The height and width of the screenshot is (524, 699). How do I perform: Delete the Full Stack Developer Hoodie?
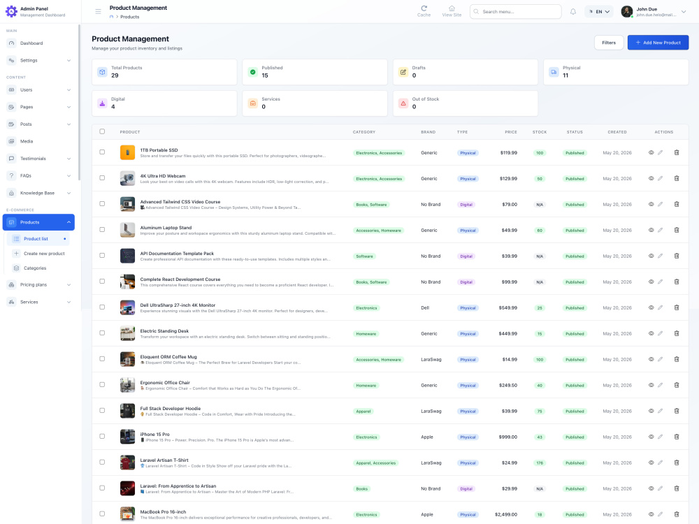click(x=676, y=411)
